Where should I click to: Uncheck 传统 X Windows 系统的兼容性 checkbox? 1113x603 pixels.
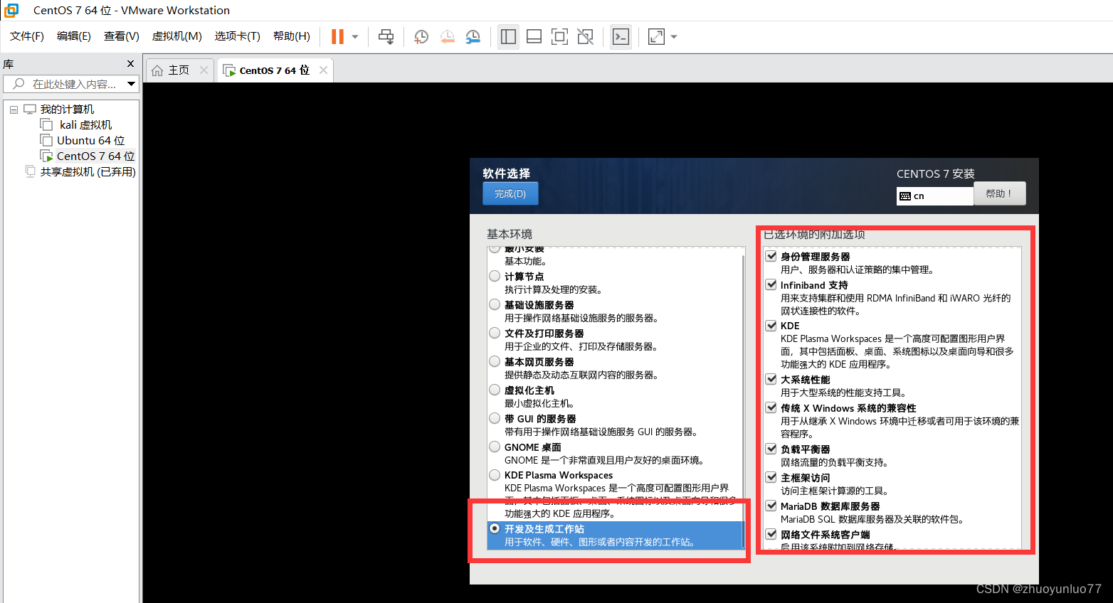(771, 407)
